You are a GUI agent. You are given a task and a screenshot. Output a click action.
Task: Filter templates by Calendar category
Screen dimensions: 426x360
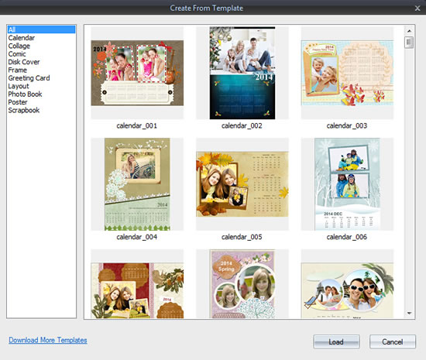22,38
